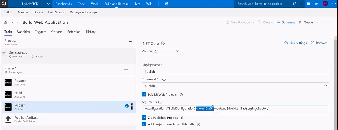Switch to the Triggers tab
Image resolution: width=338 pixels, height=130 pixels.
point(41,32)
